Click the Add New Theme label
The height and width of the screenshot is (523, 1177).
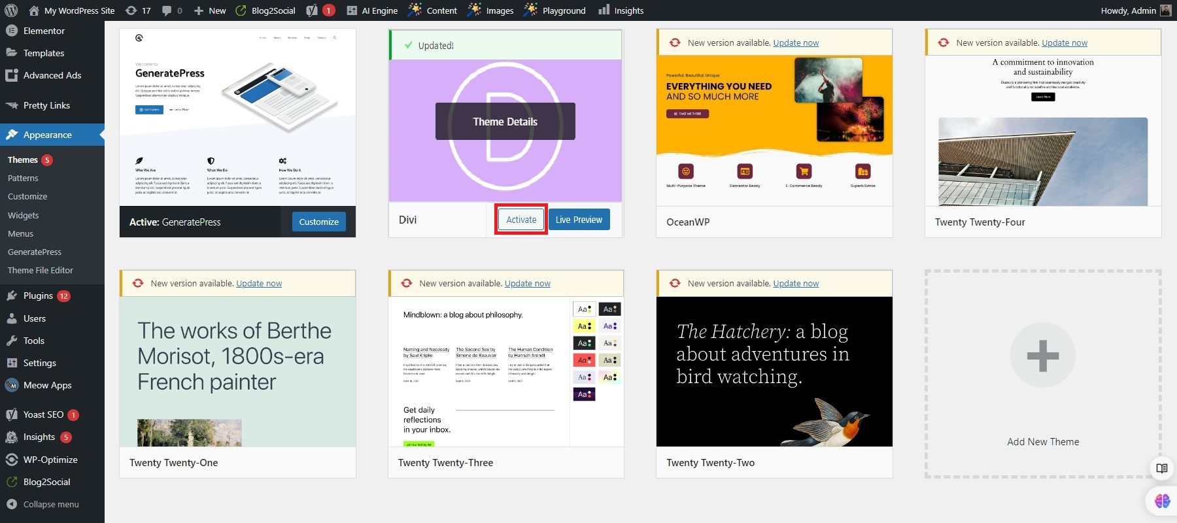[1043, 442]
